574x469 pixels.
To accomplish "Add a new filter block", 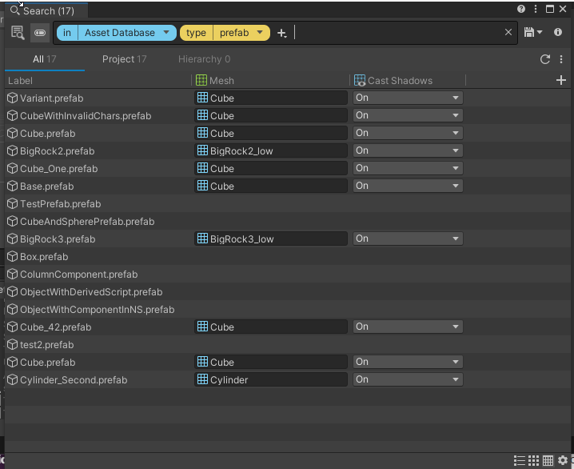I will coord(281,33).
